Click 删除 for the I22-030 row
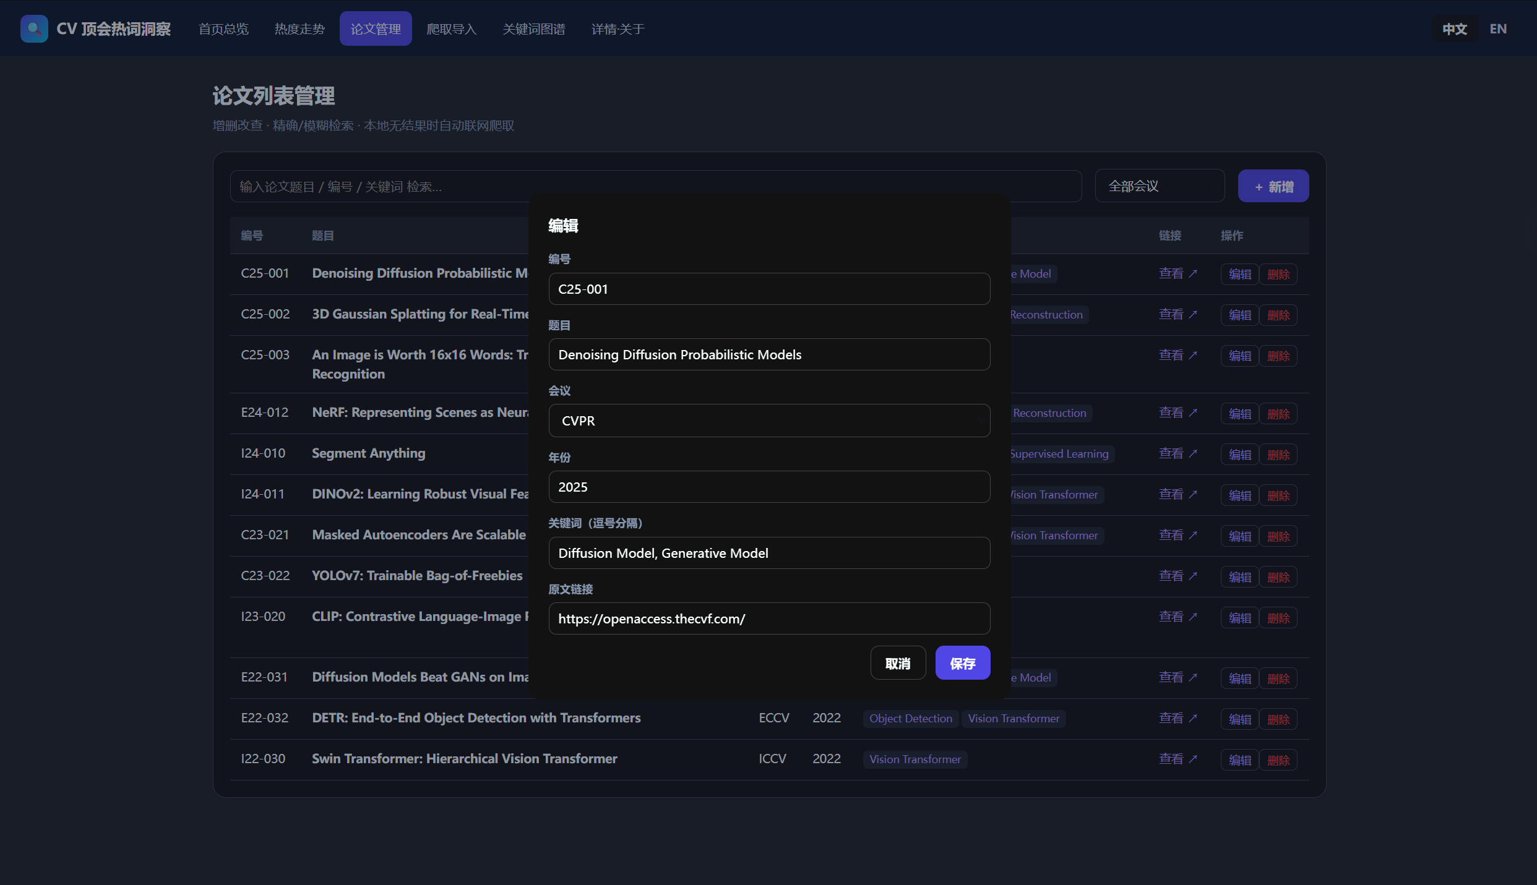Image resolution: width=1537 pixels, height=885 pixels. coord(1278,760)
